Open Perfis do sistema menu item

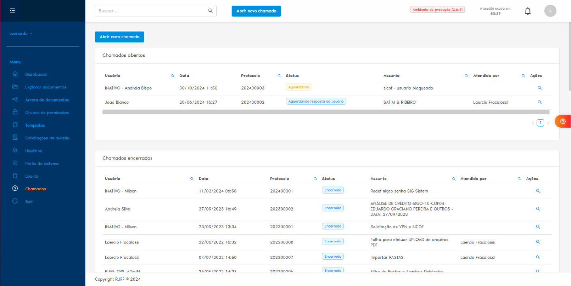42,164
